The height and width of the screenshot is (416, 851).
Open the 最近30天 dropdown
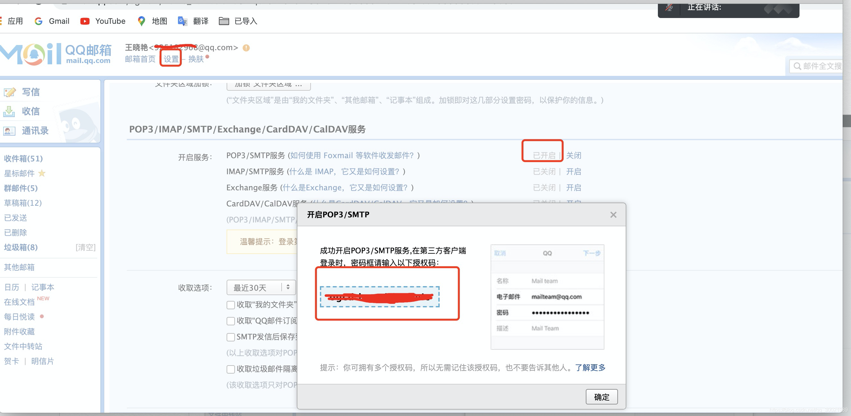(261, 287)
